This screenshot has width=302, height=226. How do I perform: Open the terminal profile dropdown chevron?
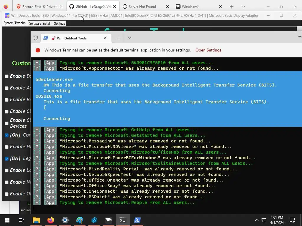coord(129,38)
